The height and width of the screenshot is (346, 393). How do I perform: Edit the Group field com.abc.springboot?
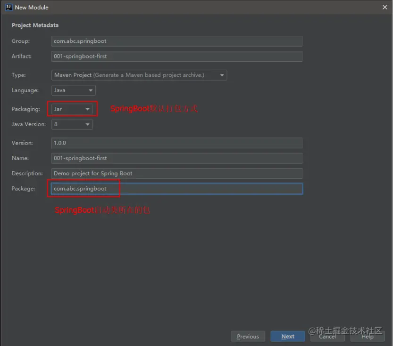[x=177, y=41]
